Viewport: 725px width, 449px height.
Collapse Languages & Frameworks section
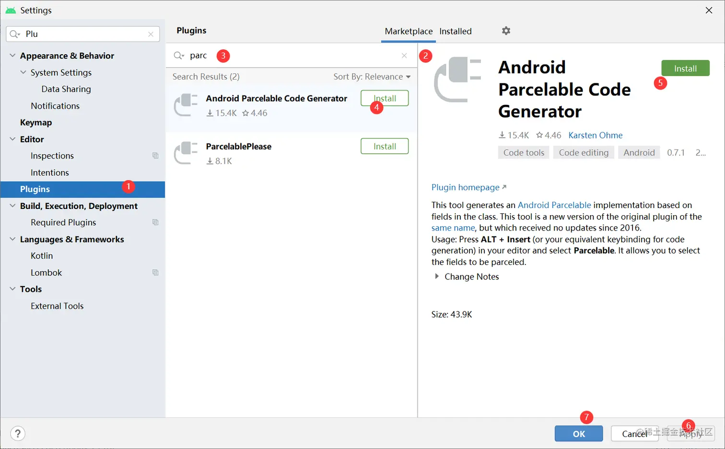click(x=12, y=239)
